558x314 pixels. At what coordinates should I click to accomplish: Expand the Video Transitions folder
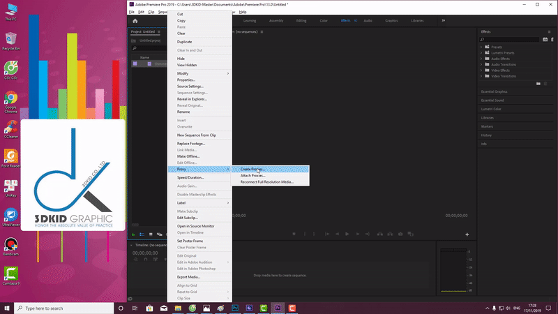tap(483, 75)
